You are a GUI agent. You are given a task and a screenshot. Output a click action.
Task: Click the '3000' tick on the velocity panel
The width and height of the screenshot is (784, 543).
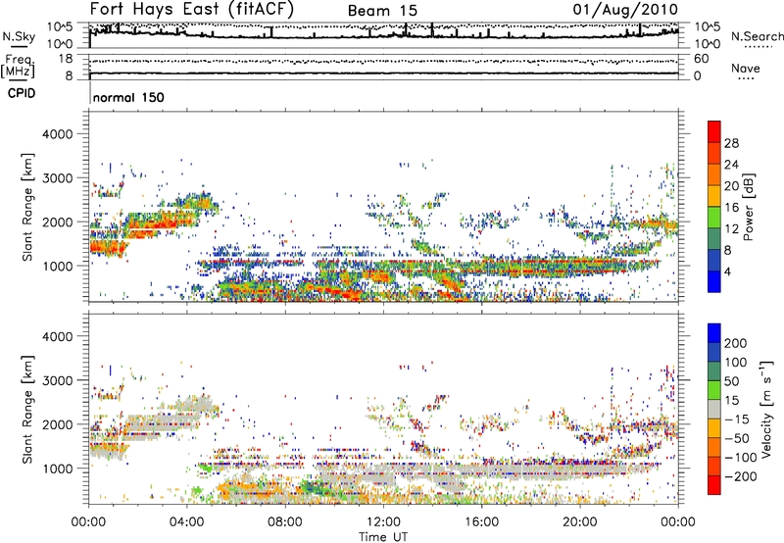pyautogui.click(x=58, y=380)
